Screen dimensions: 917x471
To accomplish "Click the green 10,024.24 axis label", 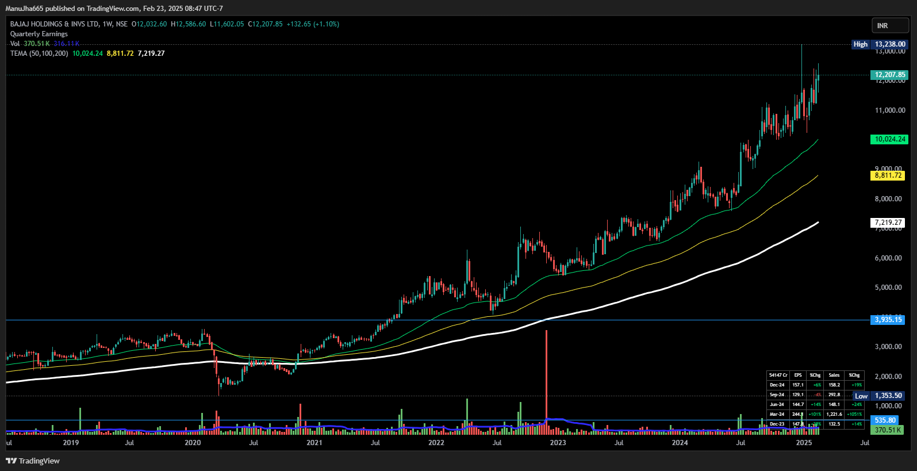I will click(889, 139).
